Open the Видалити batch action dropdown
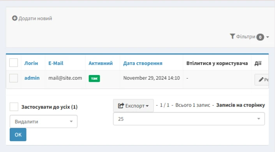Screen dimensions: 275x152 pos(44,121)
